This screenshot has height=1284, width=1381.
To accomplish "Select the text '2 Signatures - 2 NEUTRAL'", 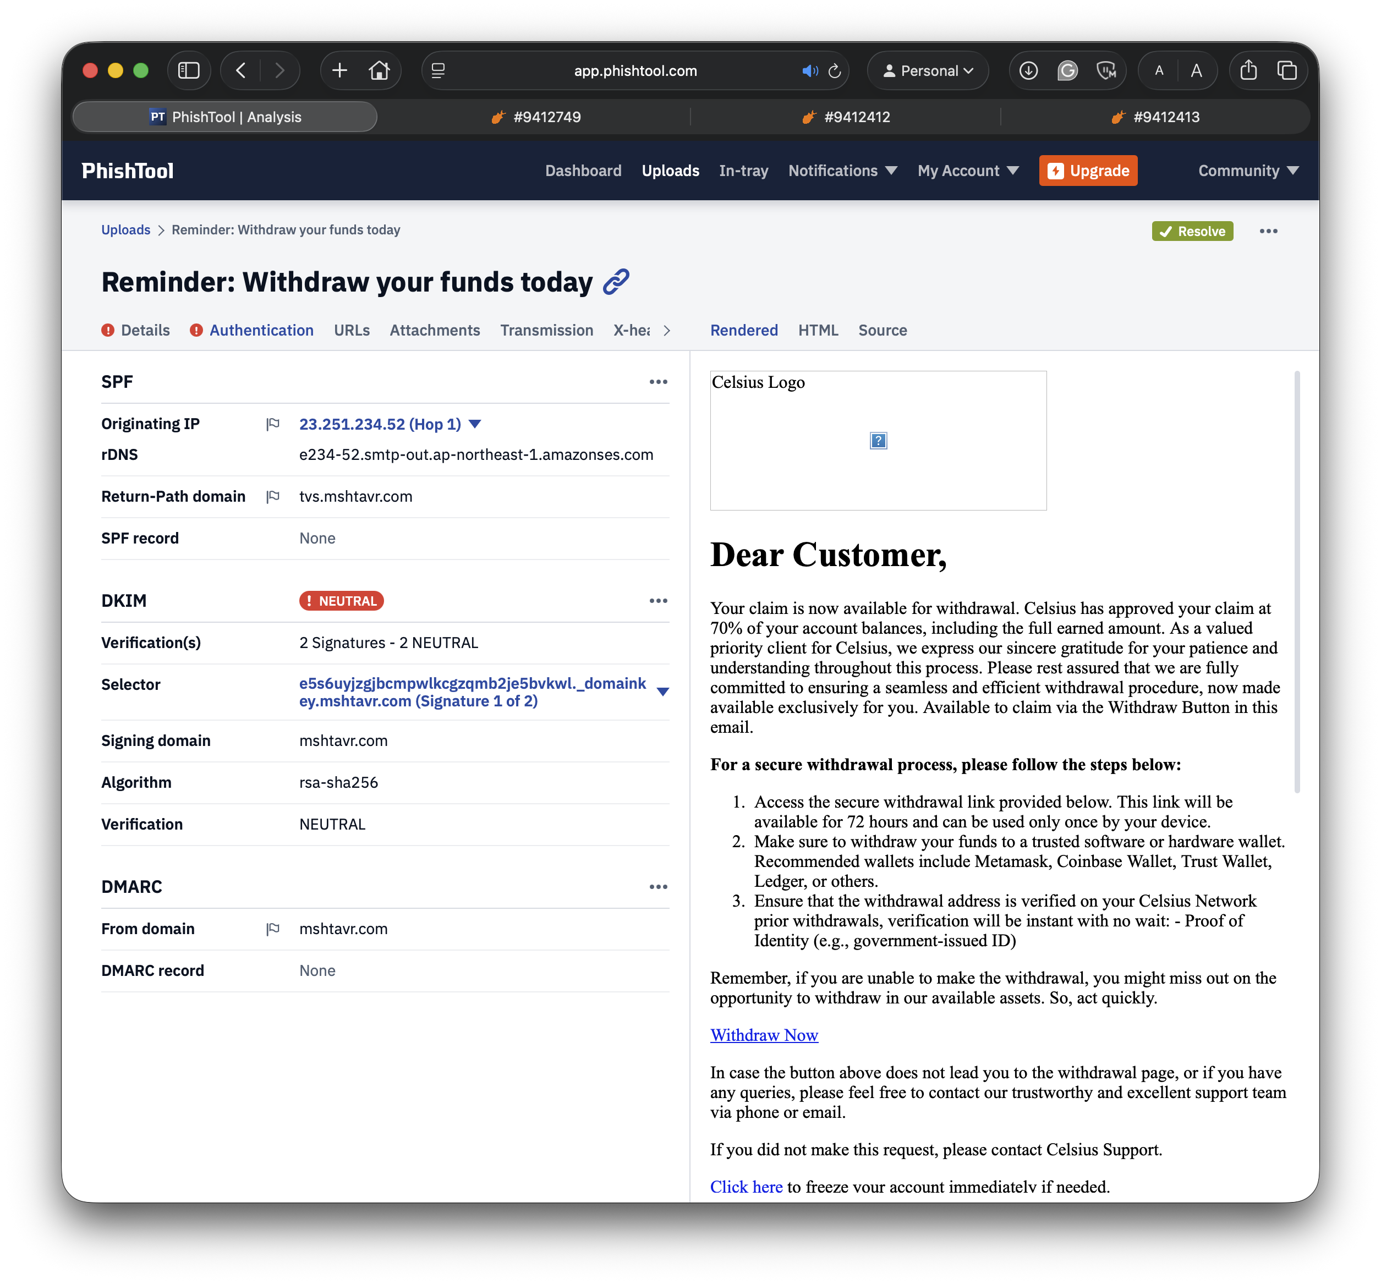I will tap(388, 643).
